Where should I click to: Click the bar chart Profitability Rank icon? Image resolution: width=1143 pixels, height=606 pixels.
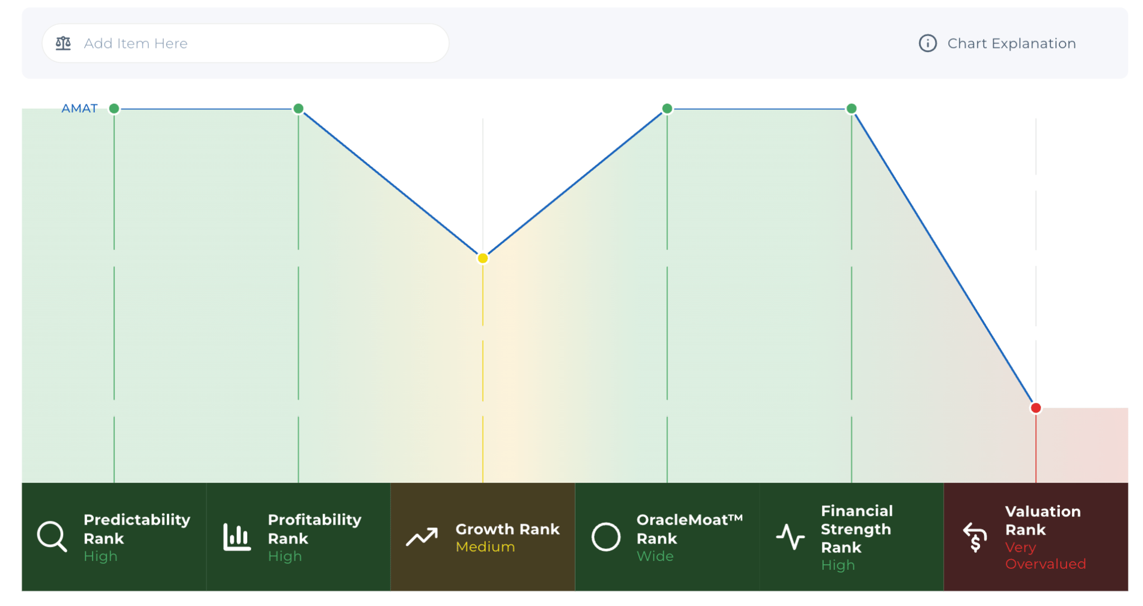[237, 537]
